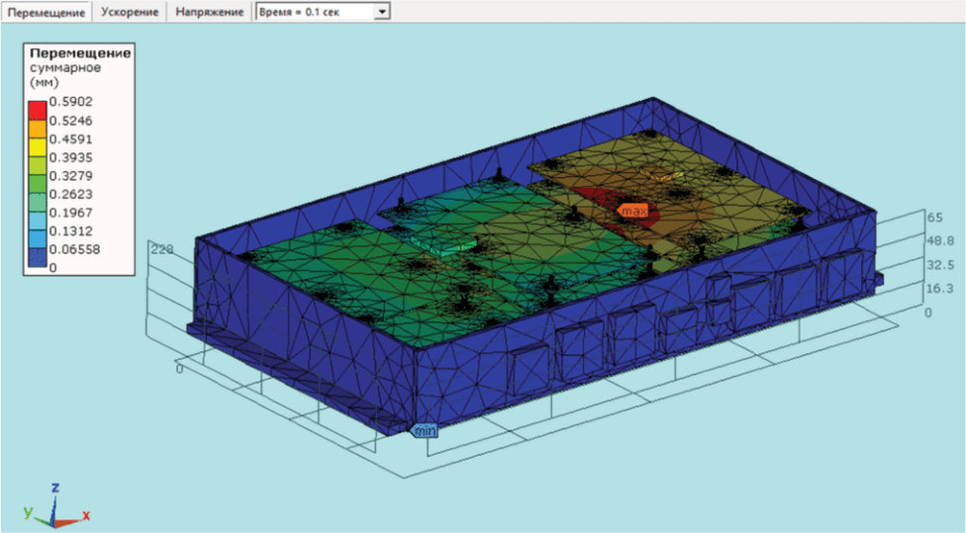Select the Напряжение tab
Screen dimensions: 966x533
(x=210, y=12)
